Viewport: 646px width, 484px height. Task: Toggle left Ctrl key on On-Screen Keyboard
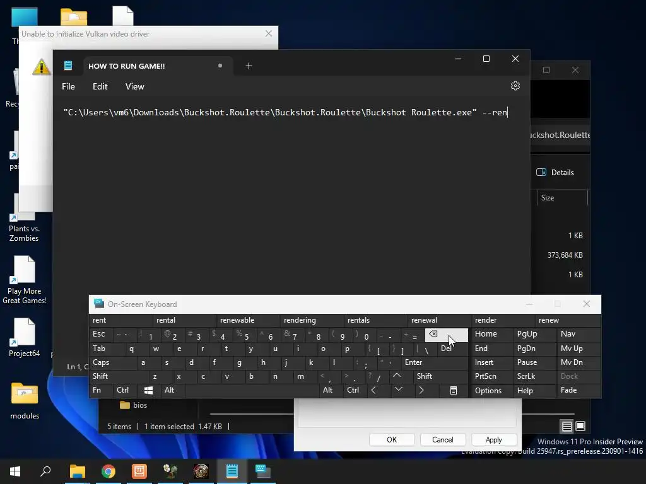[125, 390]
